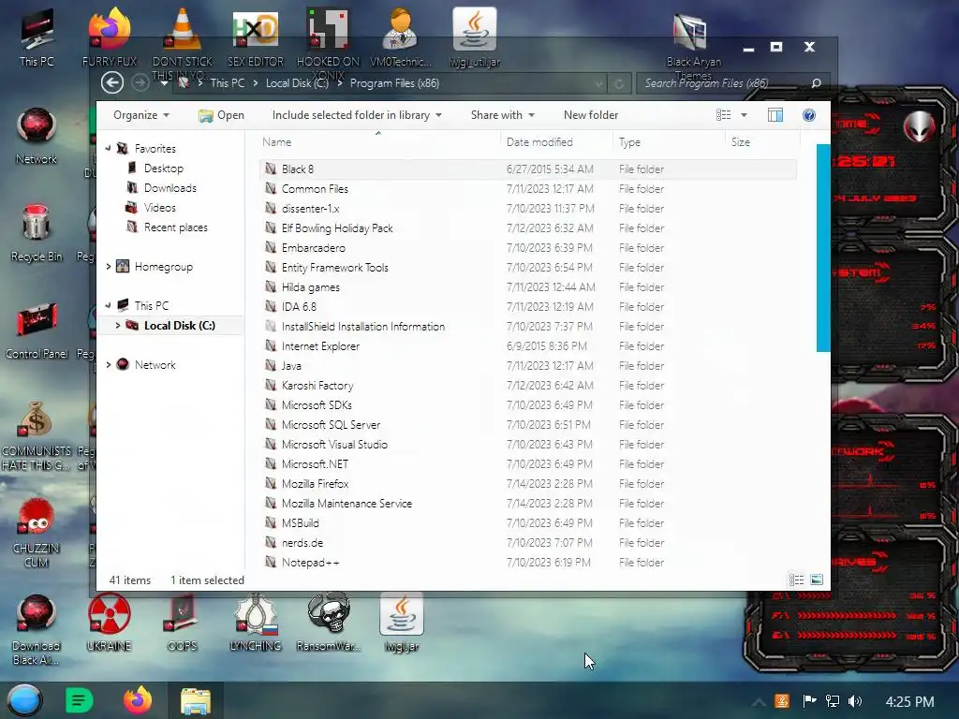Open the green notes taskbar app

pyautogui.click(x=79, y=700)
